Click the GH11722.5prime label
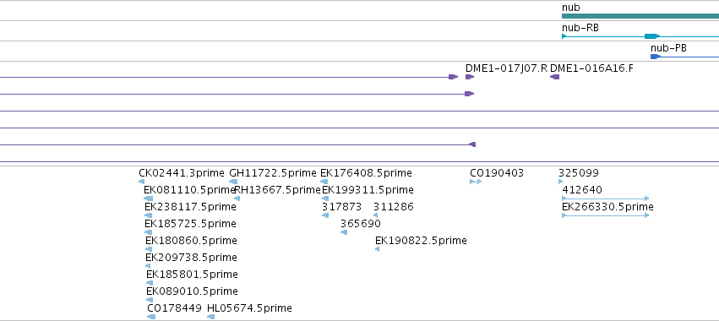This screenshot has width=719, height=321. tap(273, 173)
